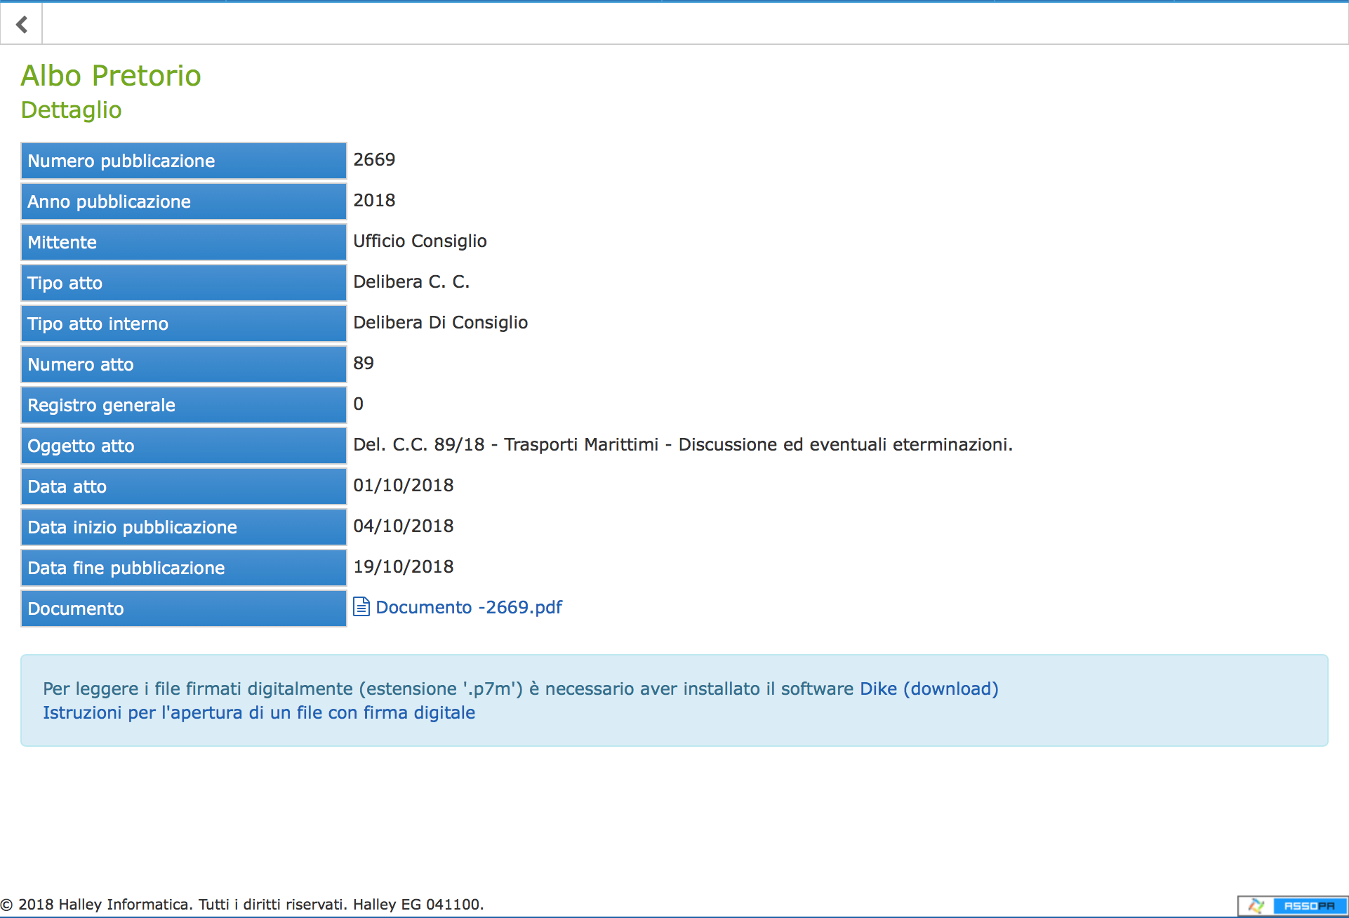Open instructions for opening digitally signed file

click(259, 712)
